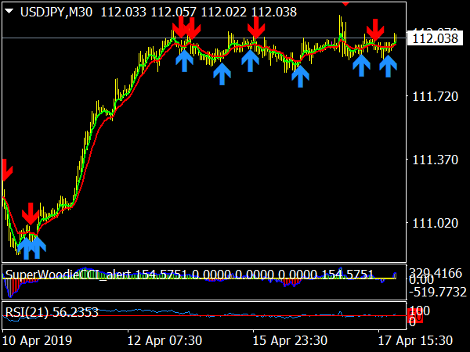Click the 111.720 price scale label
The image size is (470, 352).
point(436,96)
